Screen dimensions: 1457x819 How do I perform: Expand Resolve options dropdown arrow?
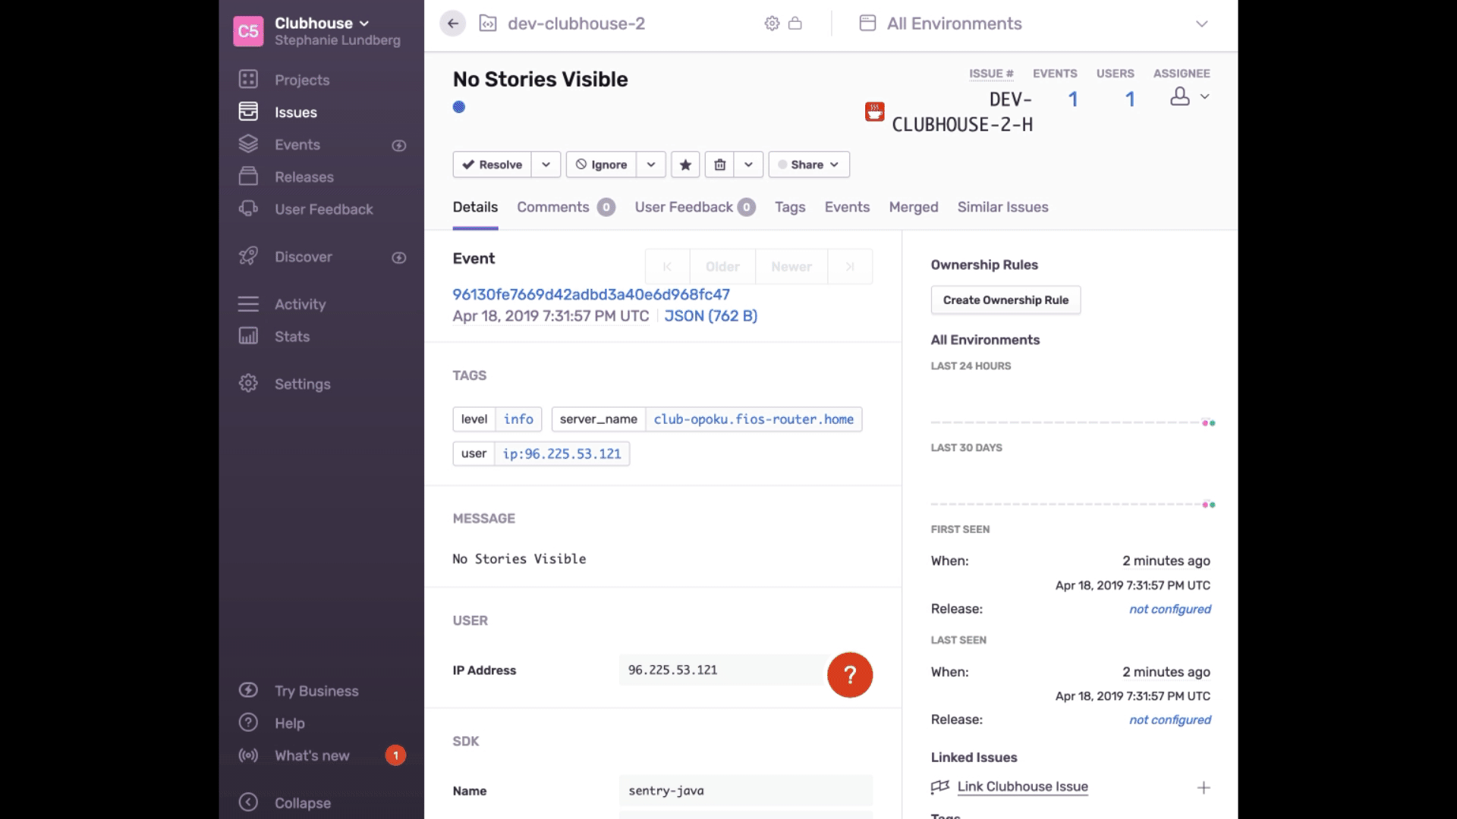point(546,165)
